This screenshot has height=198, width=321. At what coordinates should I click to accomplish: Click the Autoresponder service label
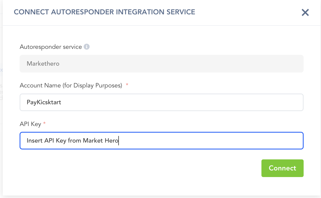pos(51,47)
